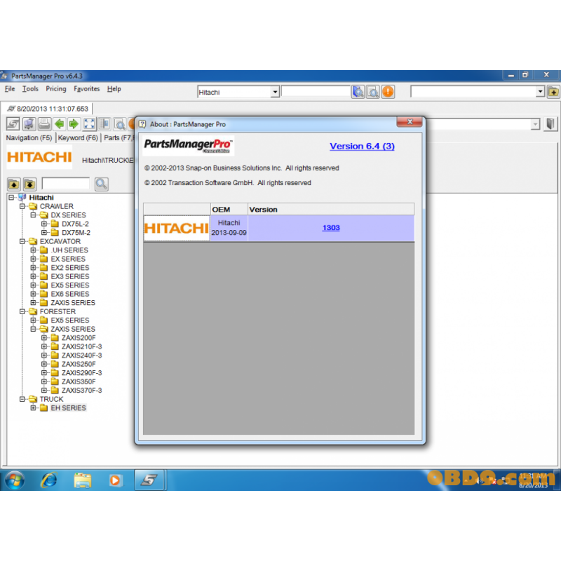Image resolution: width=561 pixels, height=561 pixels.
Task: Open the shopping cart toolbar icon
Action: pos(29,124)
